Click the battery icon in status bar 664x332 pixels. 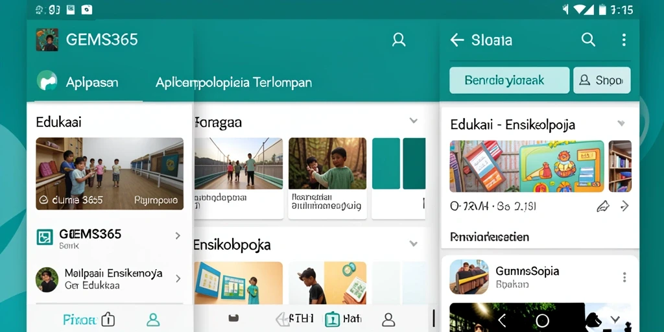602,9
